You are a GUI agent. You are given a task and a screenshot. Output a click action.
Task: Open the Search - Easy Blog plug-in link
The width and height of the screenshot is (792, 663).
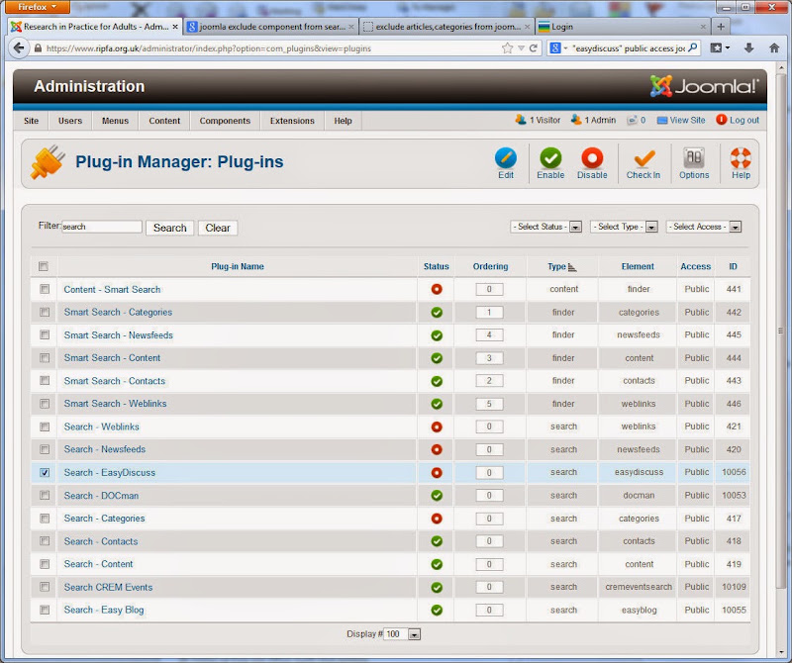[x=104, y=610]
